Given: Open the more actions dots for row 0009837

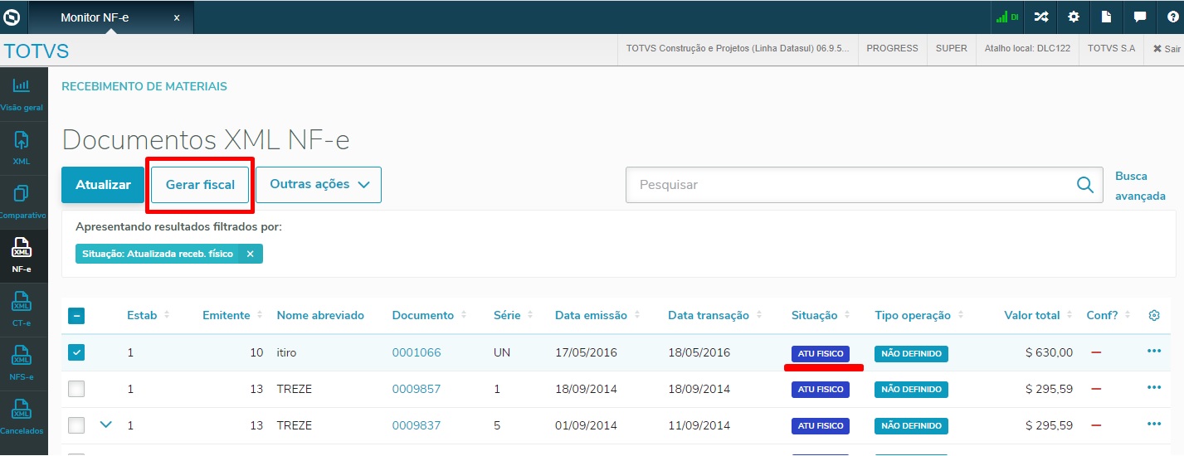Looking at the screenshot, I should pyautogui.click(x=1154, y=424).
